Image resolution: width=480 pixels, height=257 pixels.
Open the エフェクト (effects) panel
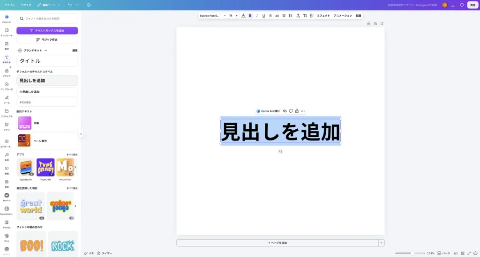pos(323,15)
